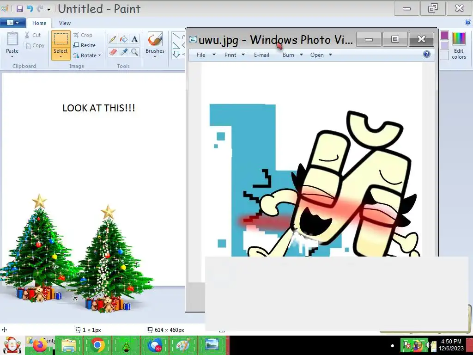Switch to the Home ribbon tab
This screenshot has width=473, height=355.
tap(39, 23)
